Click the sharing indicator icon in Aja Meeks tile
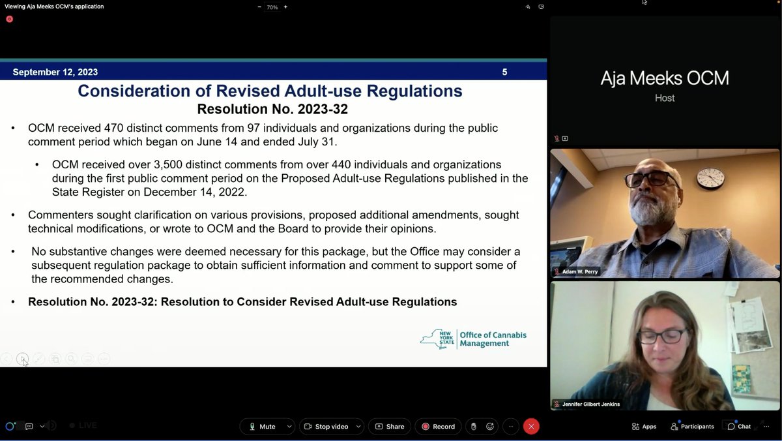This screenshot has height=441, width=782. pos(565,138)
